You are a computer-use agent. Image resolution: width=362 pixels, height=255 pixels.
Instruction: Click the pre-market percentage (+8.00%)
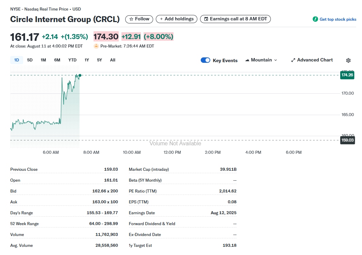(159, 37)
